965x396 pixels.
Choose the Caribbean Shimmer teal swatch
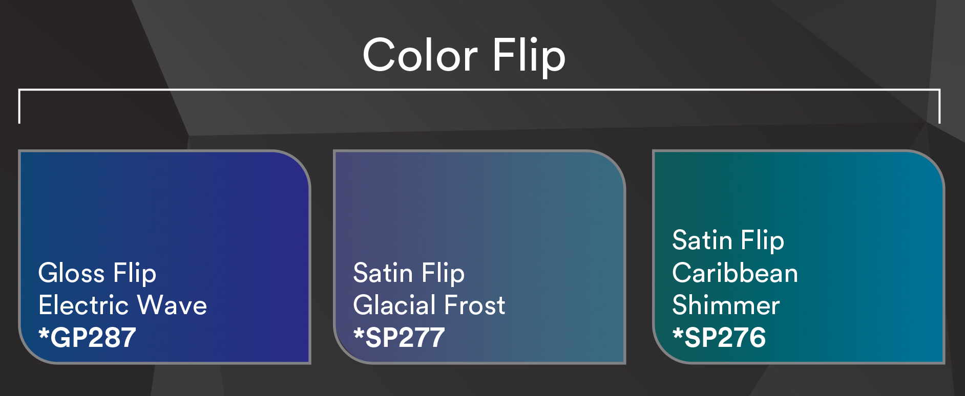799,257
